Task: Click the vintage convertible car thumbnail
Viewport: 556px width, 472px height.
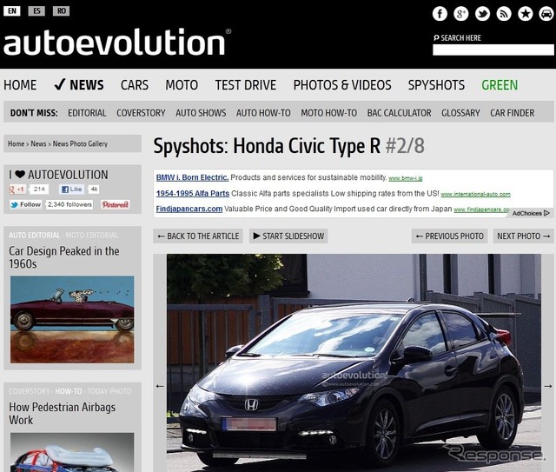Action: (x=72, y=319)
